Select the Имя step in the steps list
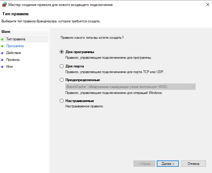 (x=9, y=67)
